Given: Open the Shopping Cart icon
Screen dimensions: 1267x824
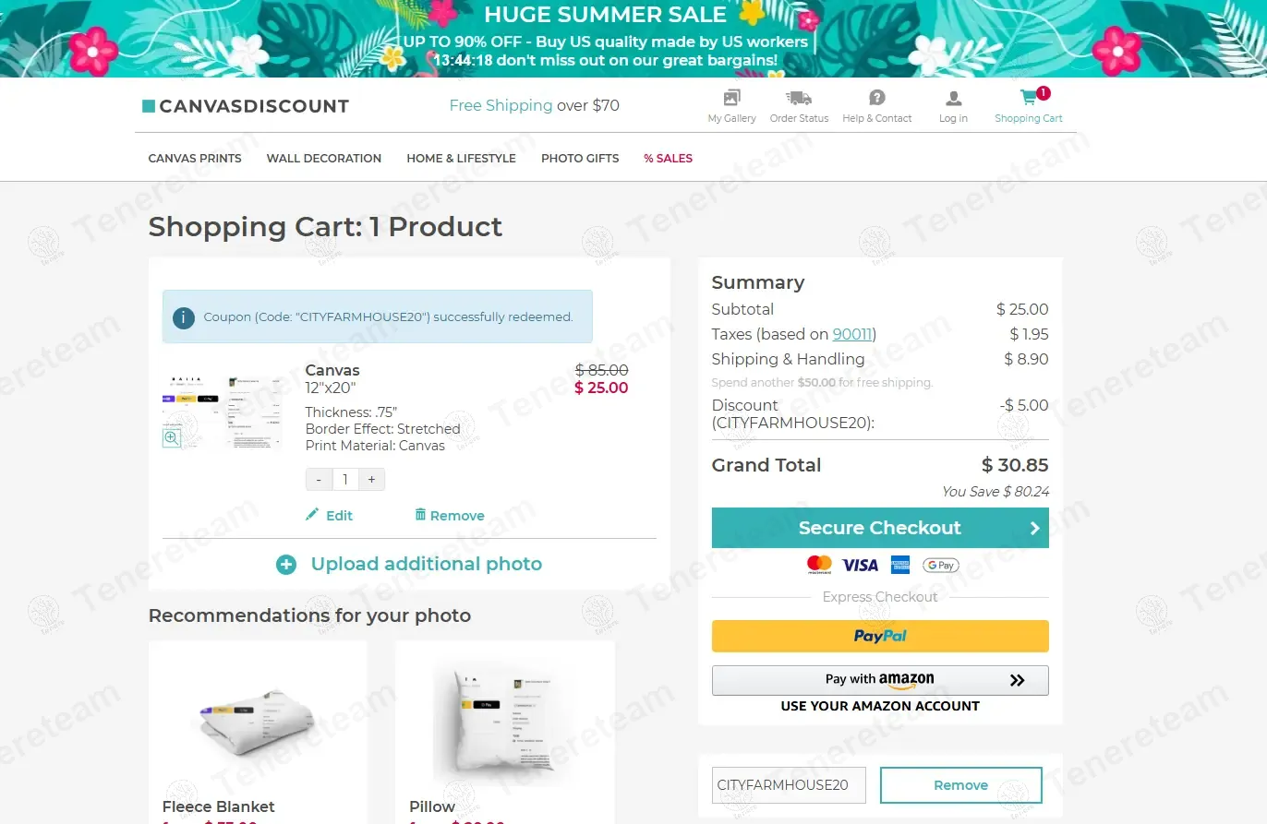Looking at the screenshot, I should (x=1028, y=98).
